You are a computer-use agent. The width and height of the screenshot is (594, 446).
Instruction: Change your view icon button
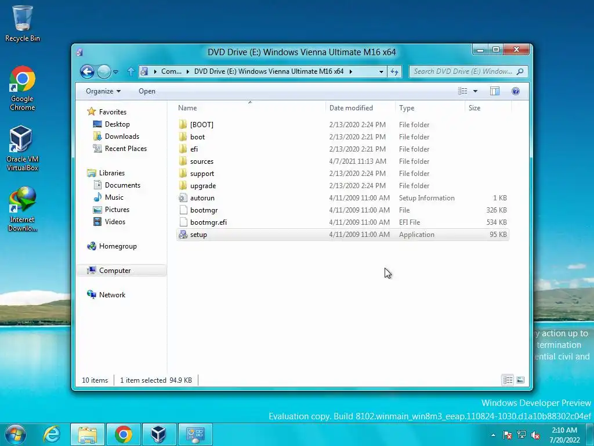(x=462, y=91)
